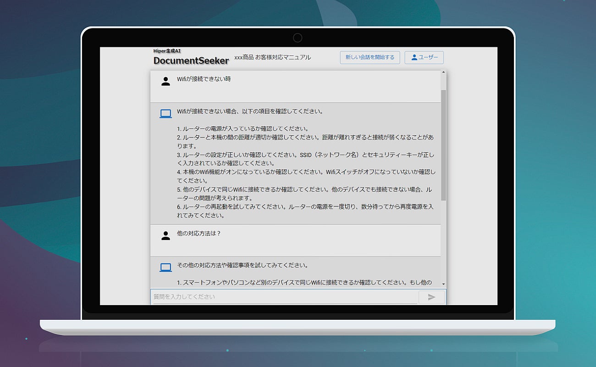This screenshot has height=367, width=596.
Task: Click the send arrow icon
Action: pos(431,297)
